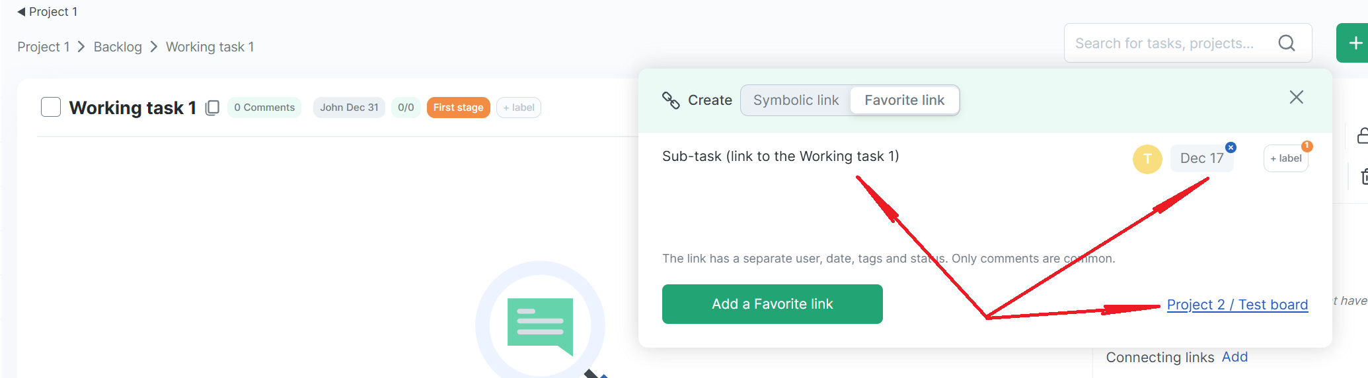The height and width of the screenshot is (378, 1368).
Task: Remove the Dec 17 date with blue x
Action: (x=1231, y=148)
